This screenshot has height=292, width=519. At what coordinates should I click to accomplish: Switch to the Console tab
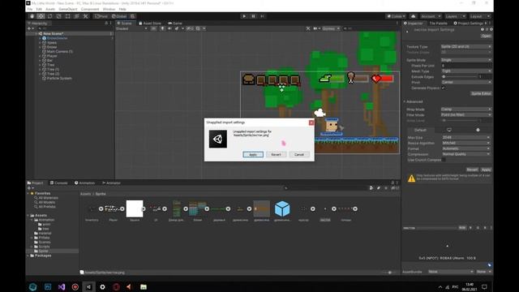[59, 182]
